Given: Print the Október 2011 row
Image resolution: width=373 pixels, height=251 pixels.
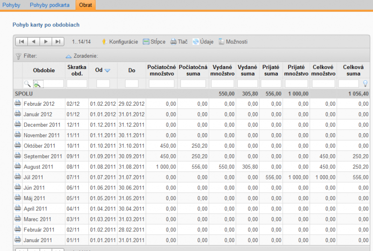Looking at the screenshot, I should pyautogui.click(x=18, y=145).
